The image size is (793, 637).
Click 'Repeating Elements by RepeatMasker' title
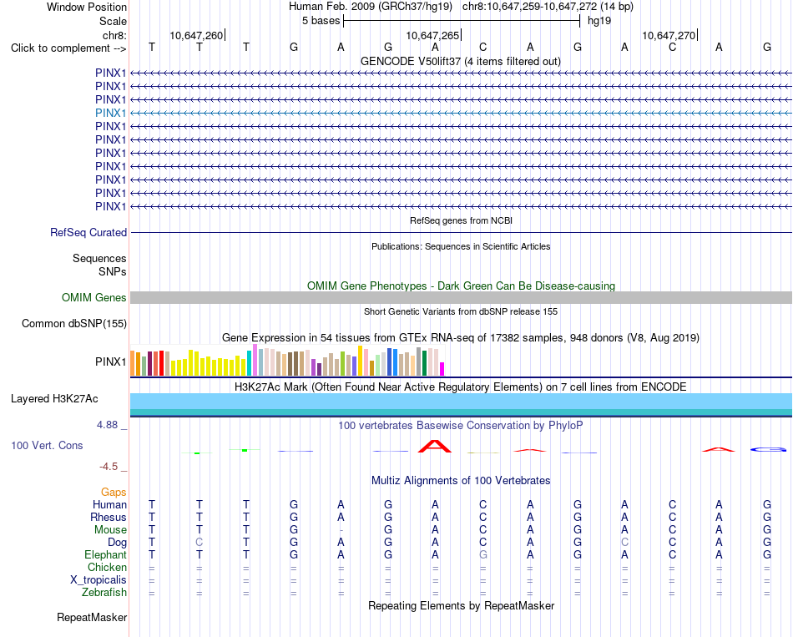461,605
